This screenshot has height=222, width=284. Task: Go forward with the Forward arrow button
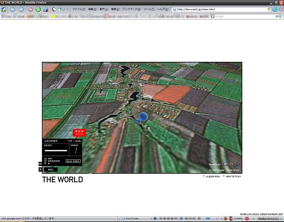(x=21, y=9)
